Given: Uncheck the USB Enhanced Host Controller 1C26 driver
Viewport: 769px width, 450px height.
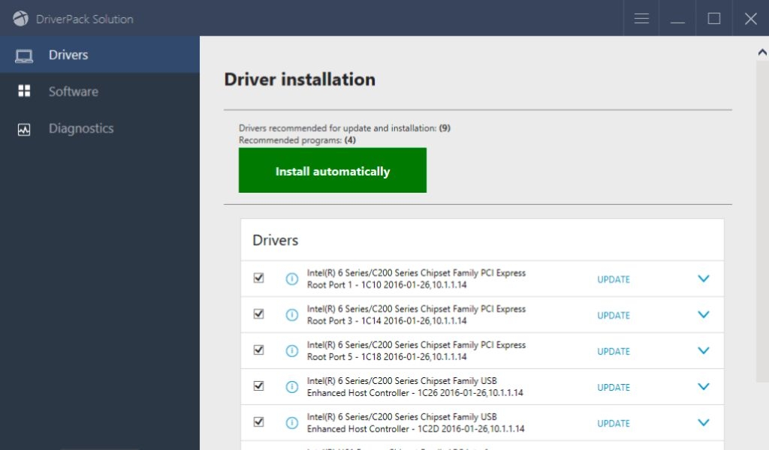Looking at the screenshot, I should coord(259,385).
